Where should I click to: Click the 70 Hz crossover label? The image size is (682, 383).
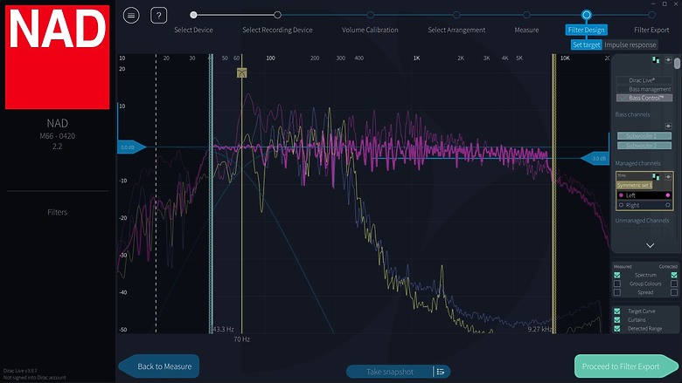pos(242,339)
